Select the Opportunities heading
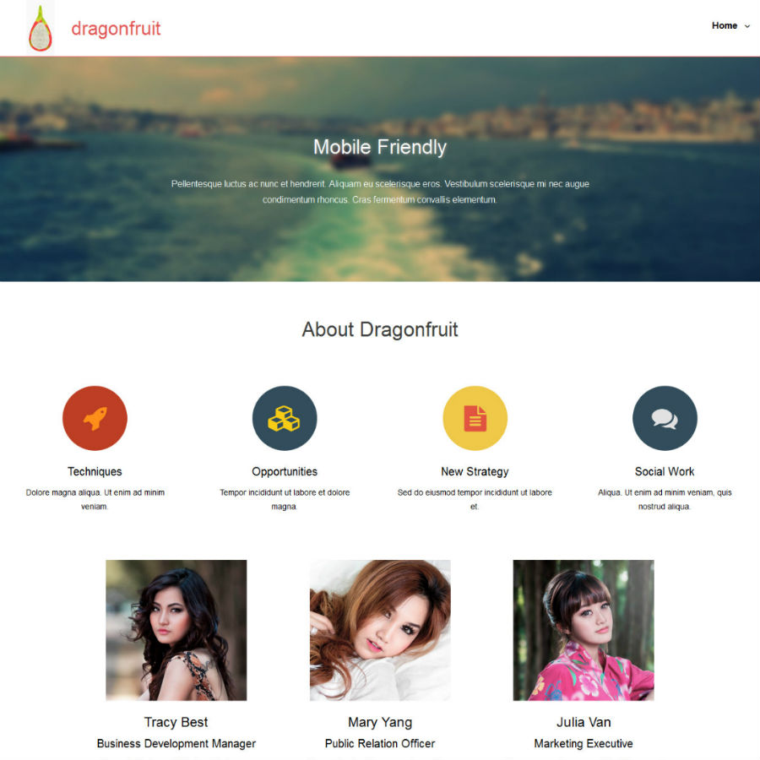This screenshot has height=760, width=760. click(x=285, y=471)
